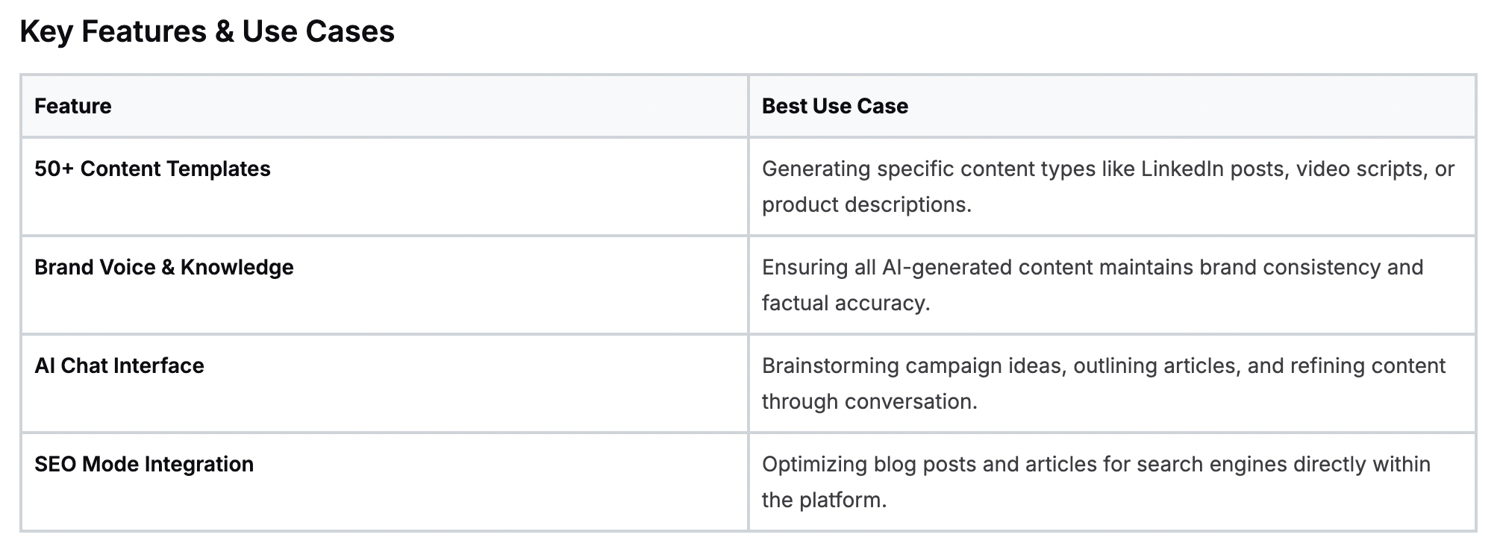Click the brainstorming campaign ideas description
Image resolution: width=1500 pixels, height=549 pixels.
(1104, 383)
